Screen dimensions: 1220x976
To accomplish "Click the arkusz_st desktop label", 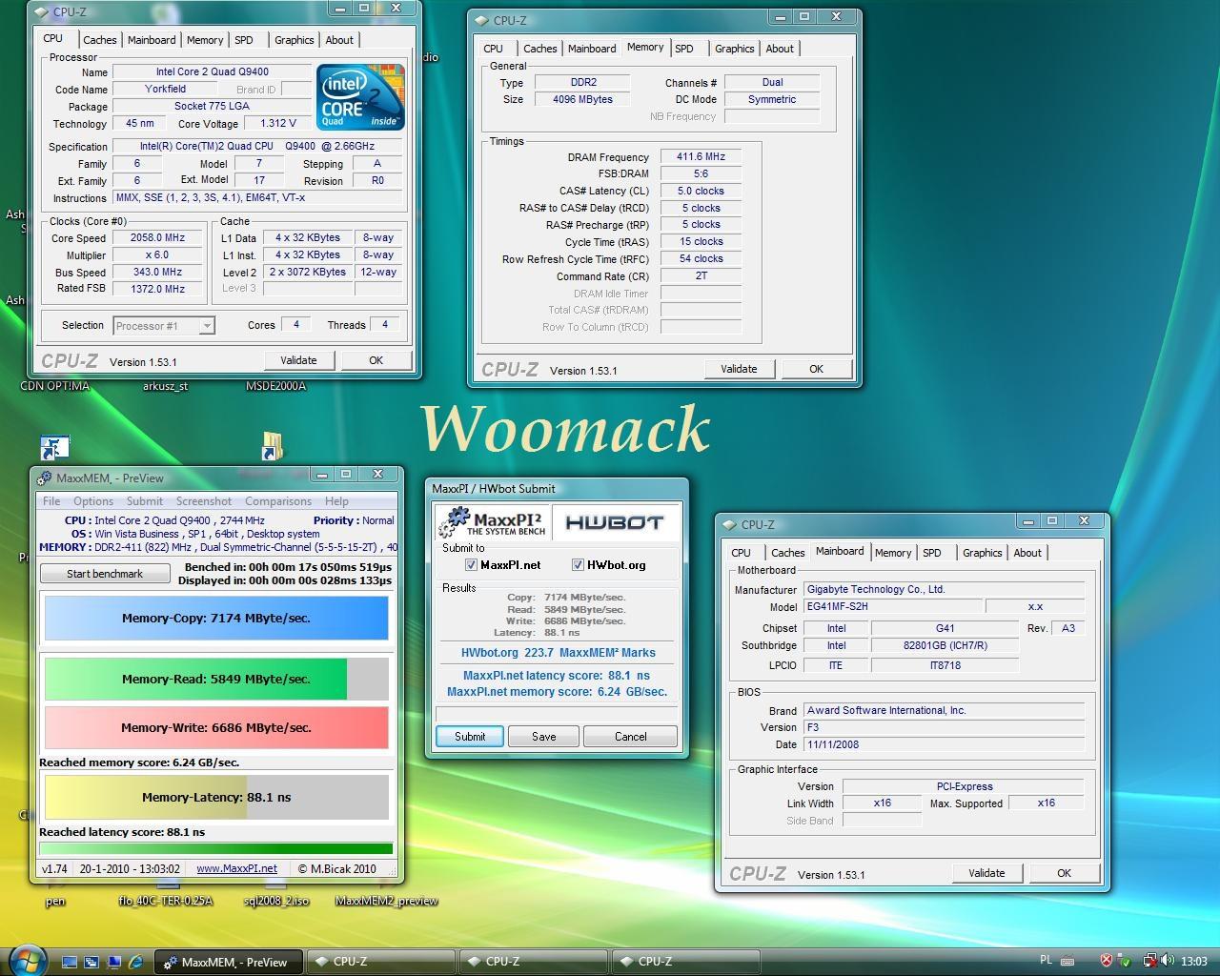I will [x=165, y=386].
